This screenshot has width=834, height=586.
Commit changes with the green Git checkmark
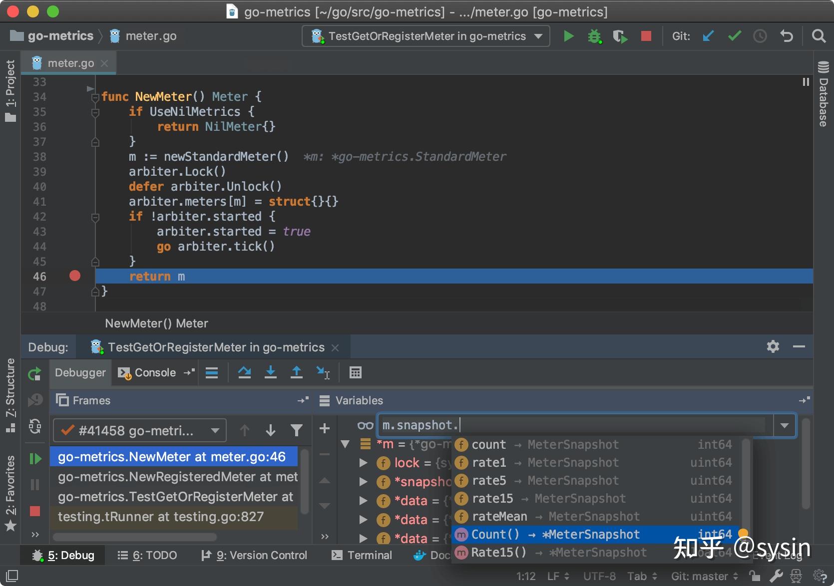tap(734, 35)
